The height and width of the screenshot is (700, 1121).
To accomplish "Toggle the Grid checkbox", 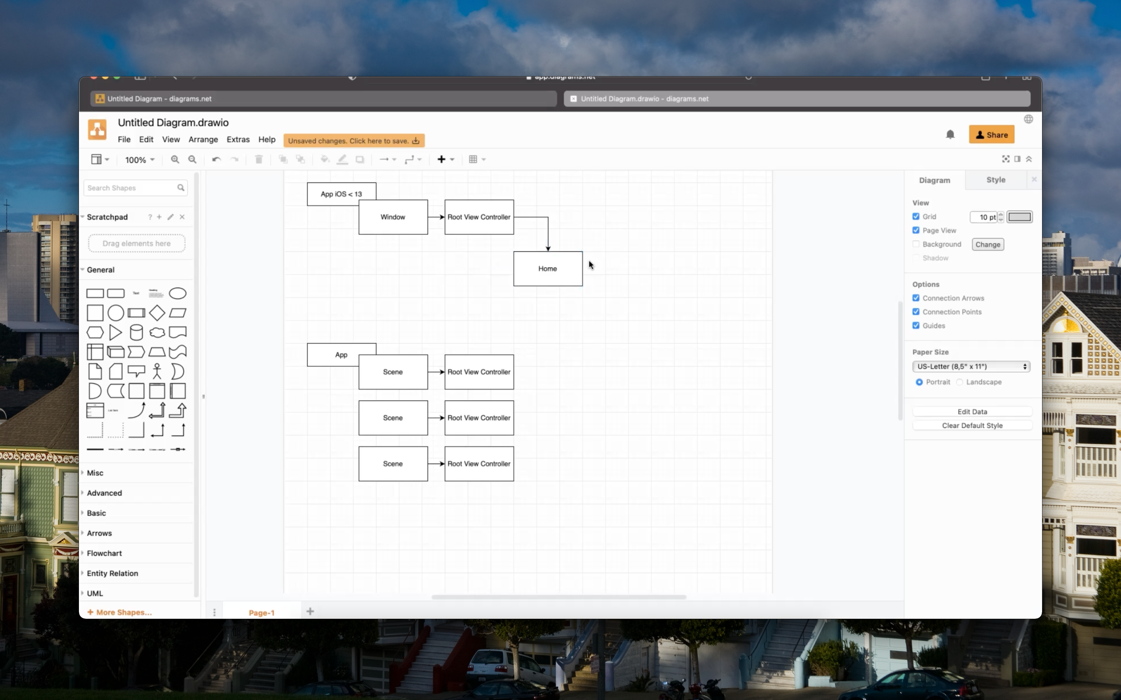I will 916,216.
